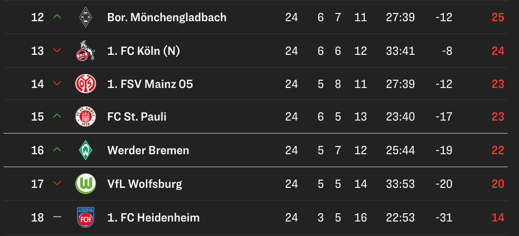Viewport: 519px width, 236px height.
Task: Click the FC St. Pauli club crest
Action: 85,117
